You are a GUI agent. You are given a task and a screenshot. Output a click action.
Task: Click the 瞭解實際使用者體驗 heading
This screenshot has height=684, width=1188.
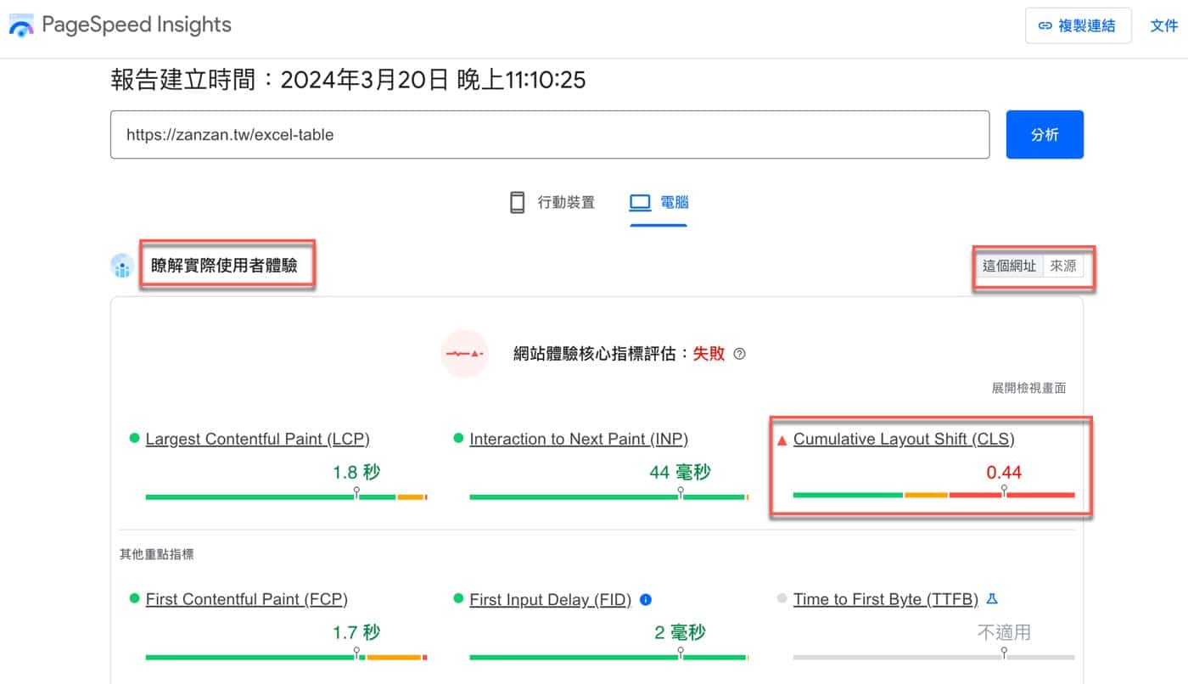click(224, 266)
